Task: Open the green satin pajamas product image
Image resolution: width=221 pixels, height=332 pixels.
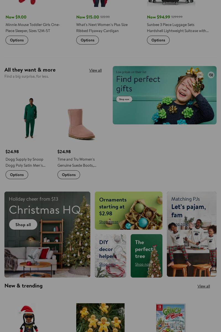Action: tap(30, 118)
